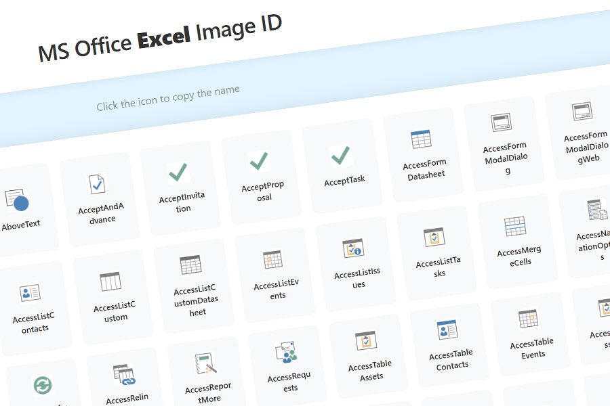
Task: Click the AcceptAndAdvance document icon
Action: pos(98,184)
